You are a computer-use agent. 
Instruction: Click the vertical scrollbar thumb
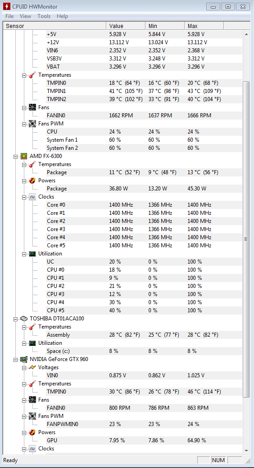(x=246, y=239)
